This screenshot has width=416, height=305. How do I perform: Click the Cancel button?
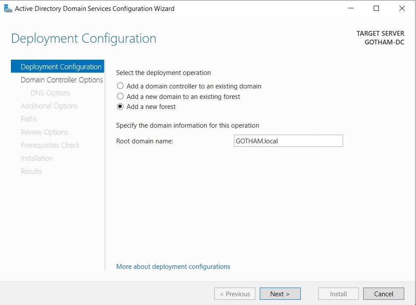(383, 293)
